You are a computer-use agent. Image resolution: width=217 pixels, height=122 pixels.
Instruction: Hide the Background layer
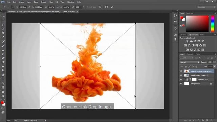pos(181,84)
